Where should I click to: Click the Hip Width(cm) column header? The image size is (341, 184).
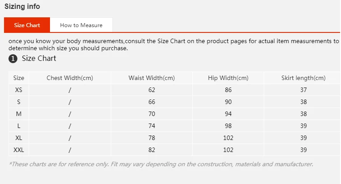coord(228,78)
